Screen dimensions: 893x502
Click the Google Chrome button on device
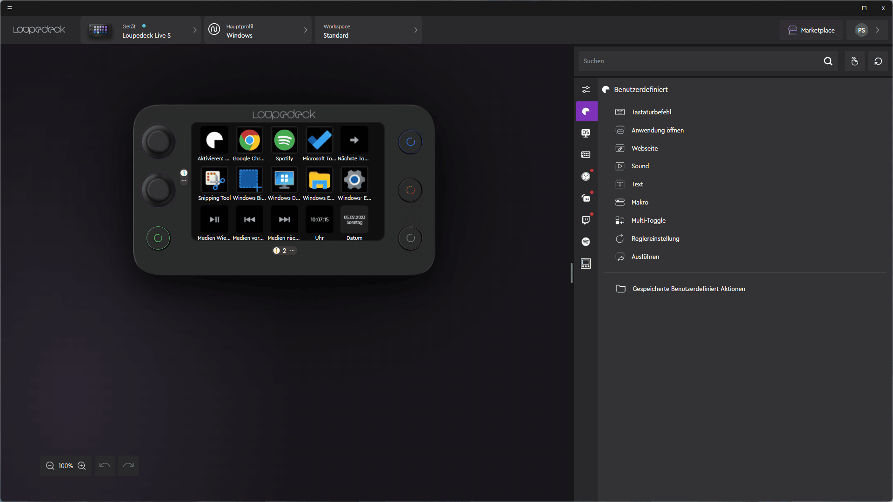pos(249,140)
